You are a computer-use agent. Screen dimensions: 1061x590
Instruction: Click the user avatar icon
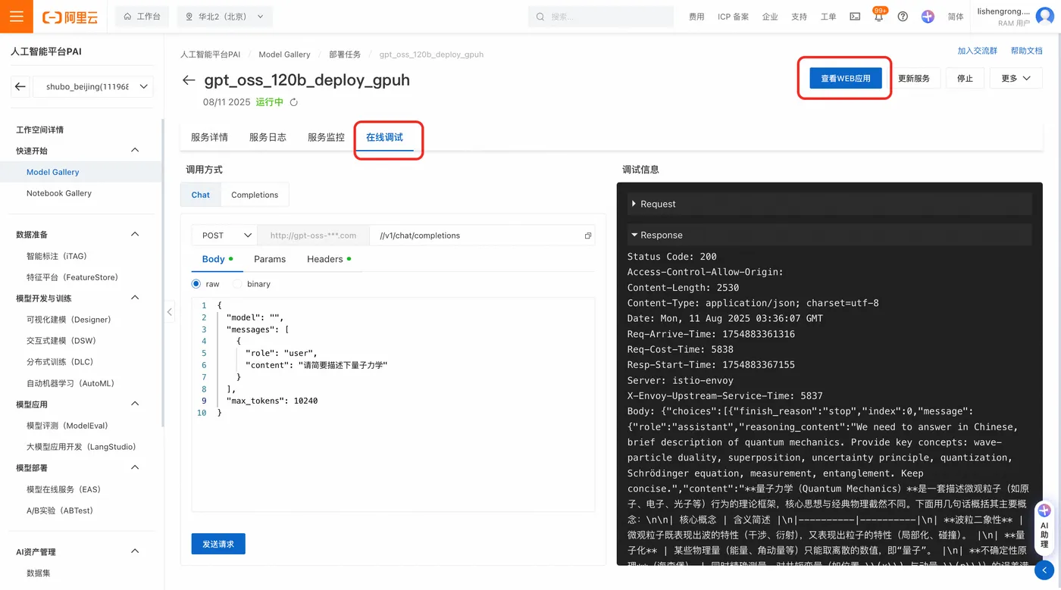(1044, 17)
